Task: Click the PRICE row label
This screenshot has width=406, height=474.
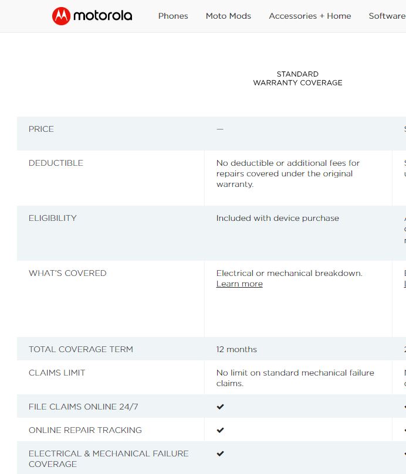Action: [x=41, y=129]
